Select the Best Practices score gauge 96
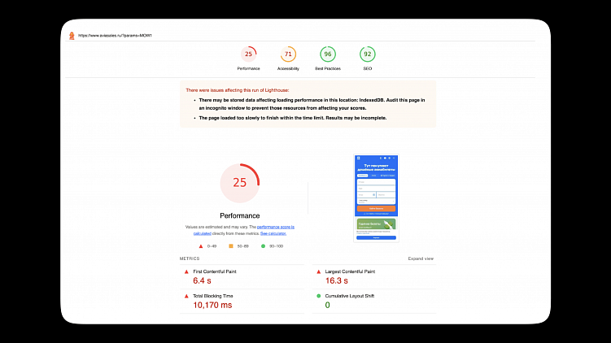 pyautogui.click(x=328, y=54)
